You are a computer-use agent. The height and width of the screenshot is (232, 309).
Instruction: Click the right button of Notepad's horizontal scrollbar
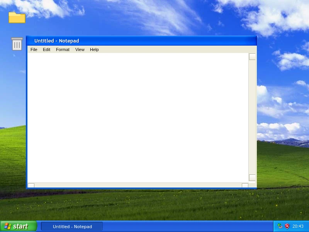245,186
